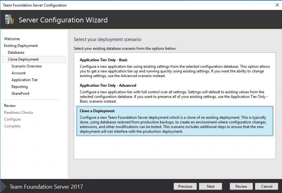Select the Clone a Deployment scenario
282x193 pixels.
(x=175, y=121)
